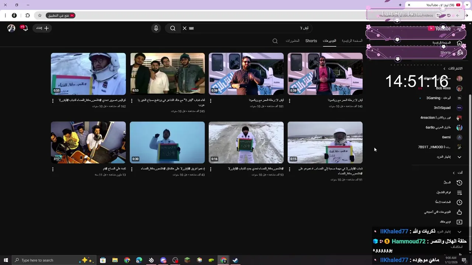The image size is (472, 265).
Task: Open options menu for 140 ألف views video
Action: click(289, 100)
